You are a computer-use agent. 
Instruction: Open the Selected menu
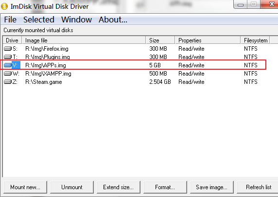click(39, 20)
